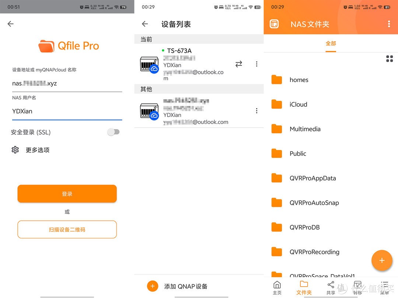The image size is (398, 298).
Task: Select the 全部 tab
Action: pos(331,43)
